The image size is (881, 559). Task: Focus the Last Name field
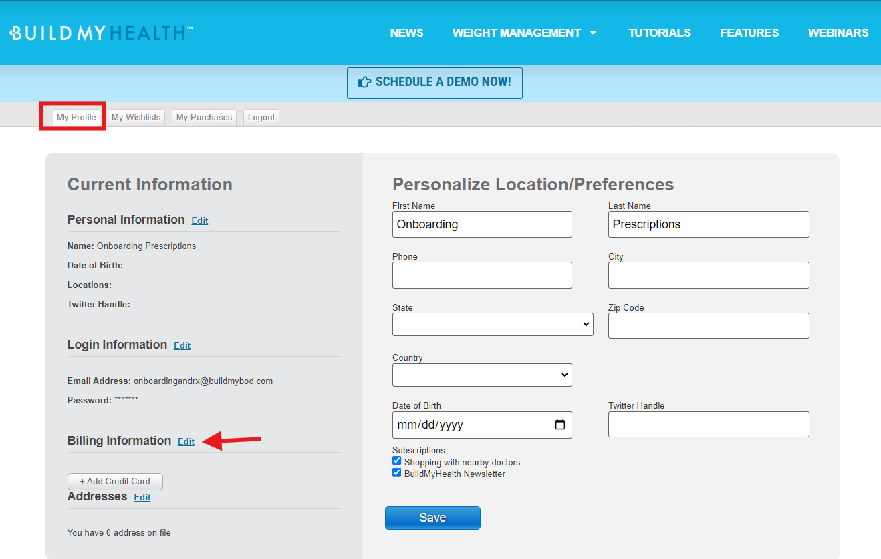click(709, 224)
